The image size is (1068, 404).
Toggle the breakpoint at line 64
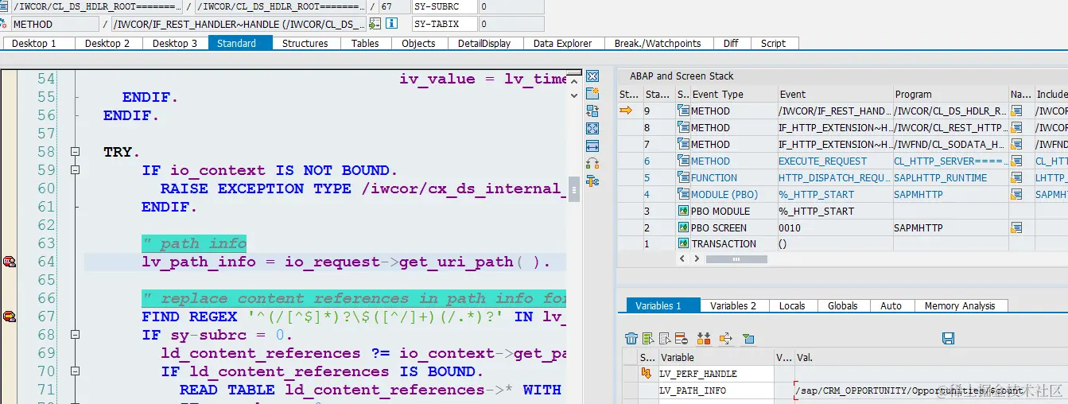pyautogui.click(x=9, y=262)
